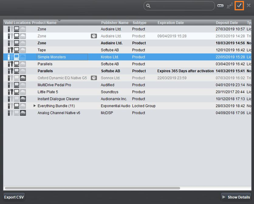This screenshot has height=204, width=254.
Task: Click Sonnox Ltd. publisher cell
Action: click(x=110, y=78)
